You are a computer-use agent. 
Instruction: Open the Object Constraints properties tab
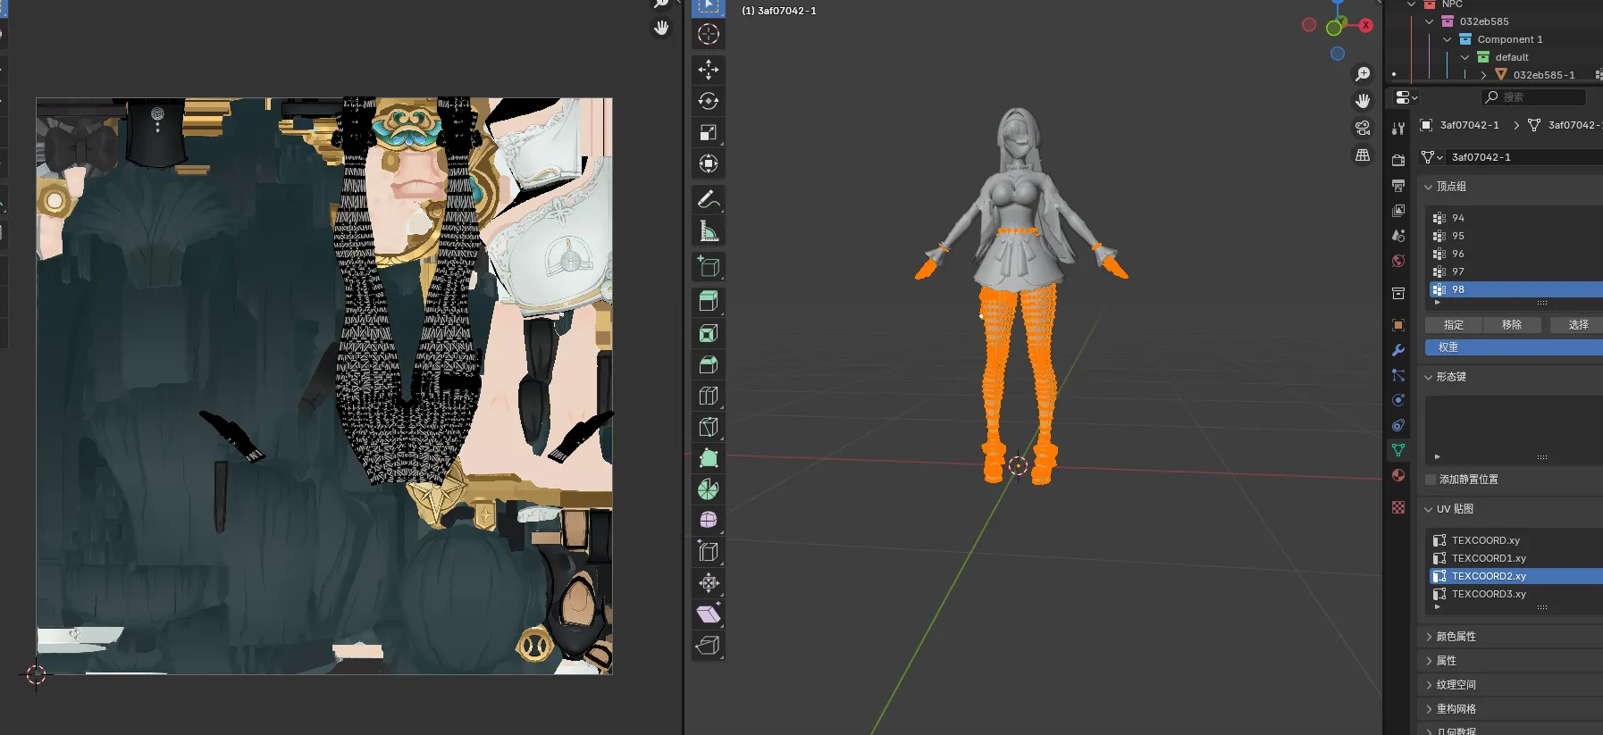(x=1398, y=425)
